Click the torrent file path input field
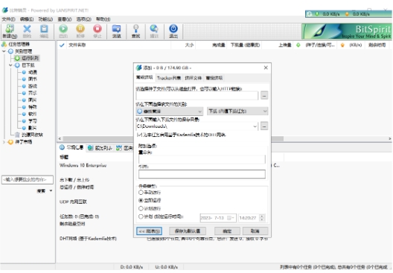Viewport: 393px width, 273px height. pyautogui.click(x=197, y=95)
